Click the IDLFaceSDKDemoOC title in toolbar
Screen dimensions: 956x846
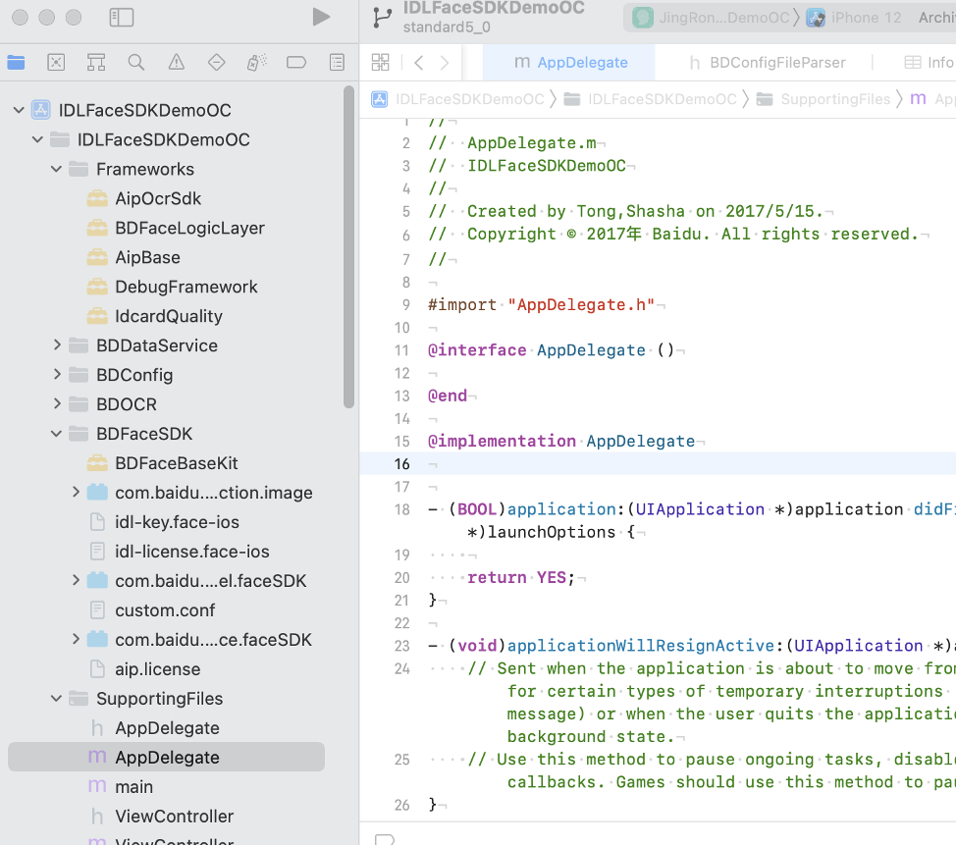494,8
